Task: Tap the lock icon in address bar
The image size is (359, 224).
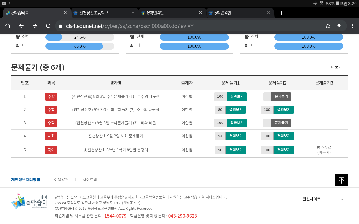Action: (60, 26)
